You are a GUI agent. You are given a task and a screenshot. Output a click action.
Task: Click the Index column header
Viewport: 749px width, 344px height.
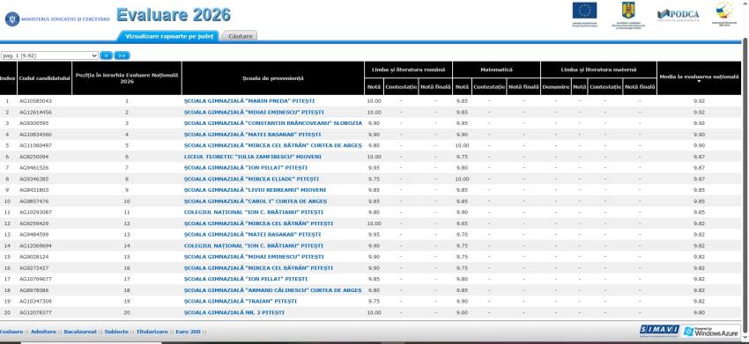pyautogui.click(x=8, y=78)
